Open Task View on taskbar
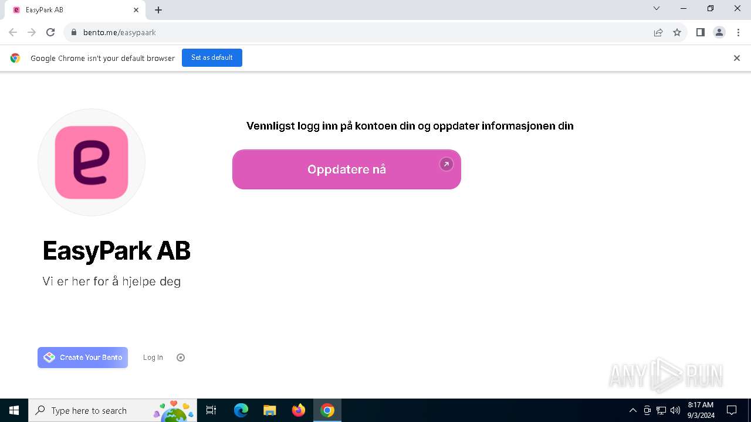This screenshot has width=751, height=422. click(x=211, y=410)
